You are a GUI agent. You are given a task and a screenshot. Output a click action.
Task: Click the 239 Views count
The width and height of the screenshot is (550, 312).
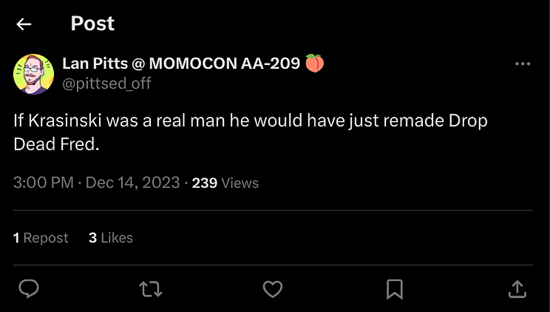click(225, 183)
